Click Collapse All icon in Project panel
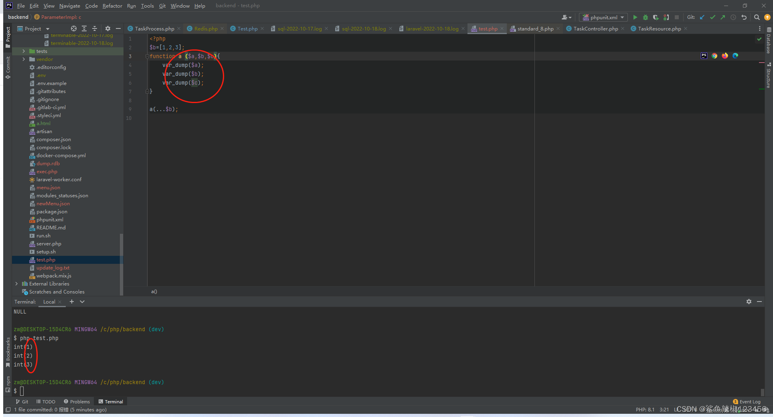773x417 pixels. click(x=95, y=28)
